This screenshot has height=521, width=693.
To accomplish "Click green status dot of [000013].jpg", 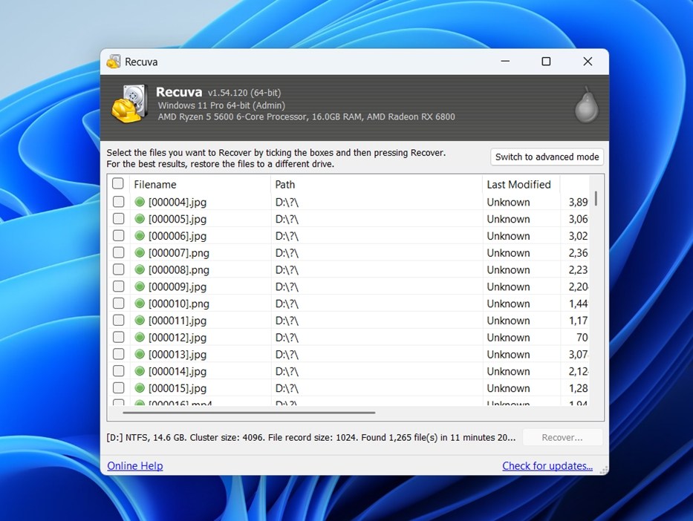I will point(140,355).
